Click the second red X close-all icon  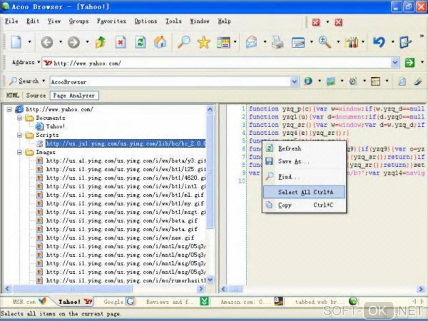339,22
